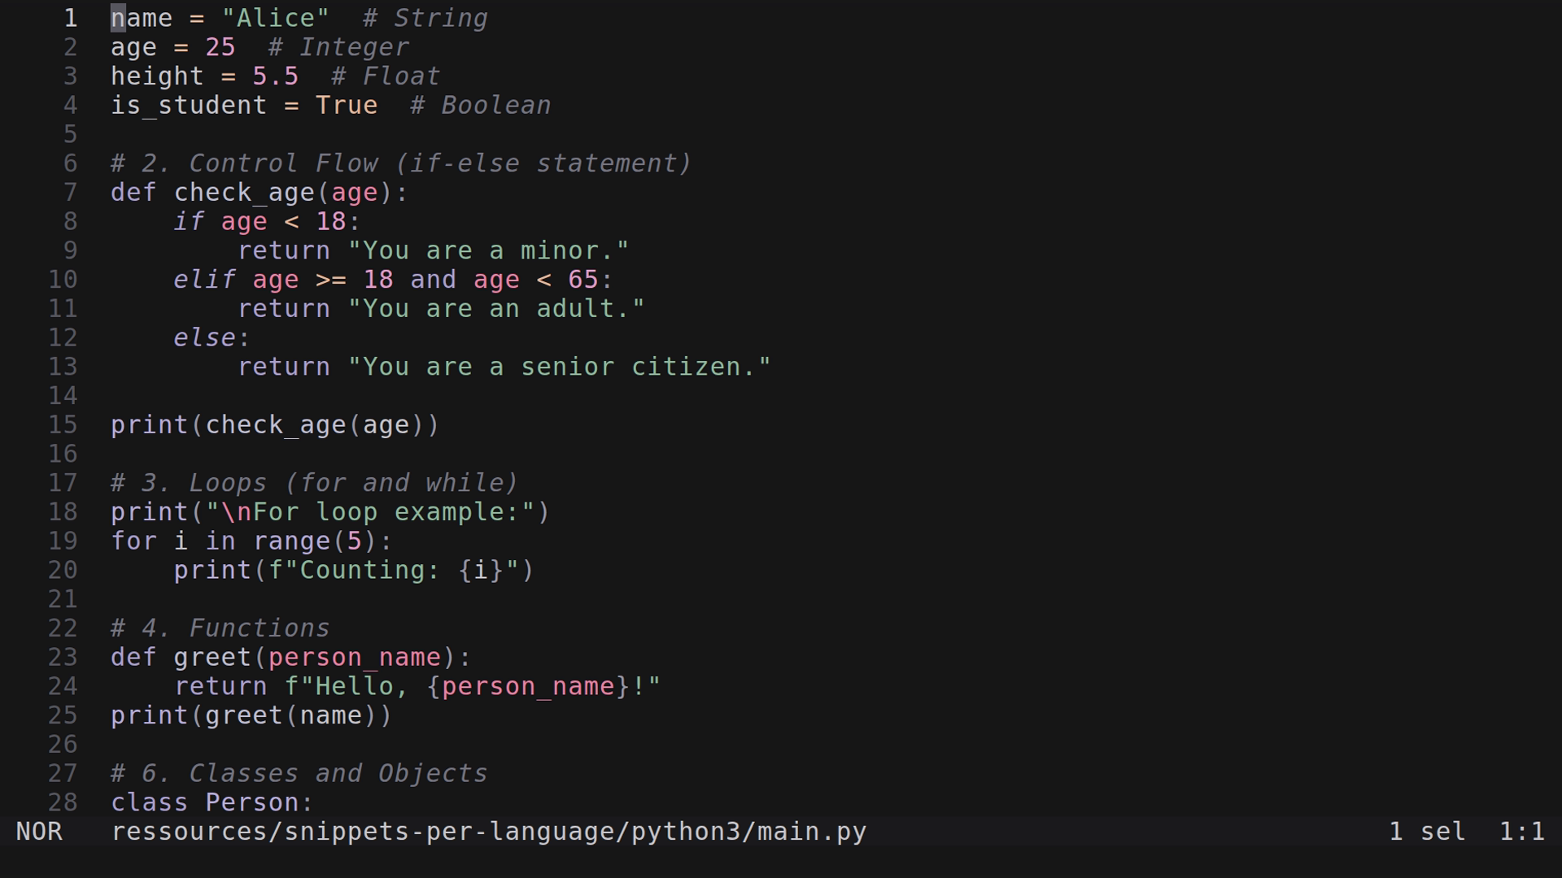
Task: Place cursor on check_age function definition
Action: (244, 193)
